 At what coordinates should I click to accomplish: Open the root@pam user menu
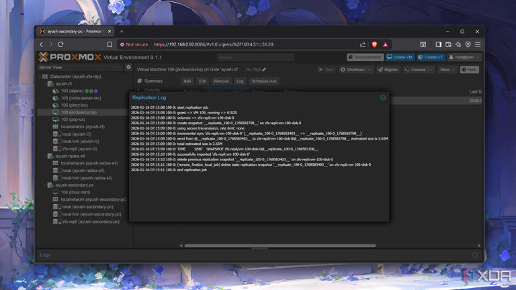(x=464, y=57)
